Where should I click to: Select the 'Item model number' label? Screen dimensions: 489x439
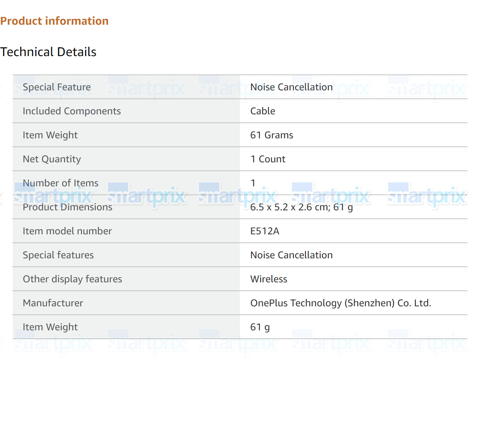pyautogui.click(x=67, y=231)
